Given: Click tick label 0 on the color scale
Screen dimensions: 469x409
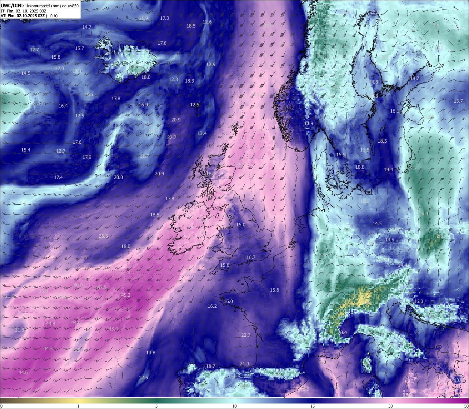Looking at the screenshot, I should [1, 406].
